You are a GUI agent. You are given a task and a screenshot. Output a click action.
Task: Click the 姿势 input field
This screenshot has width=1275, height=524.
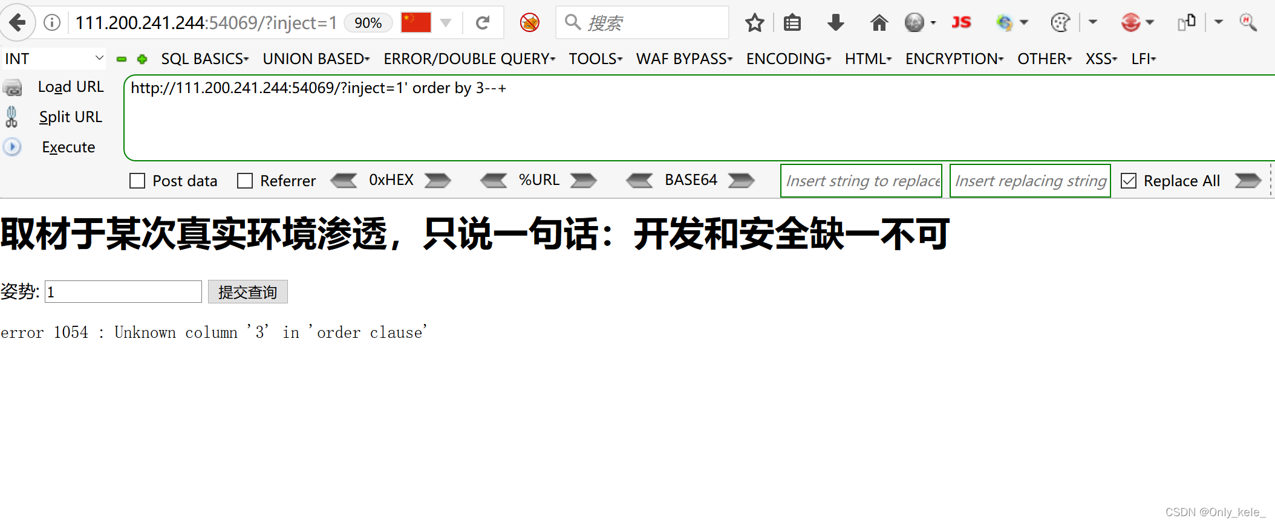click(x=123, y=292)
